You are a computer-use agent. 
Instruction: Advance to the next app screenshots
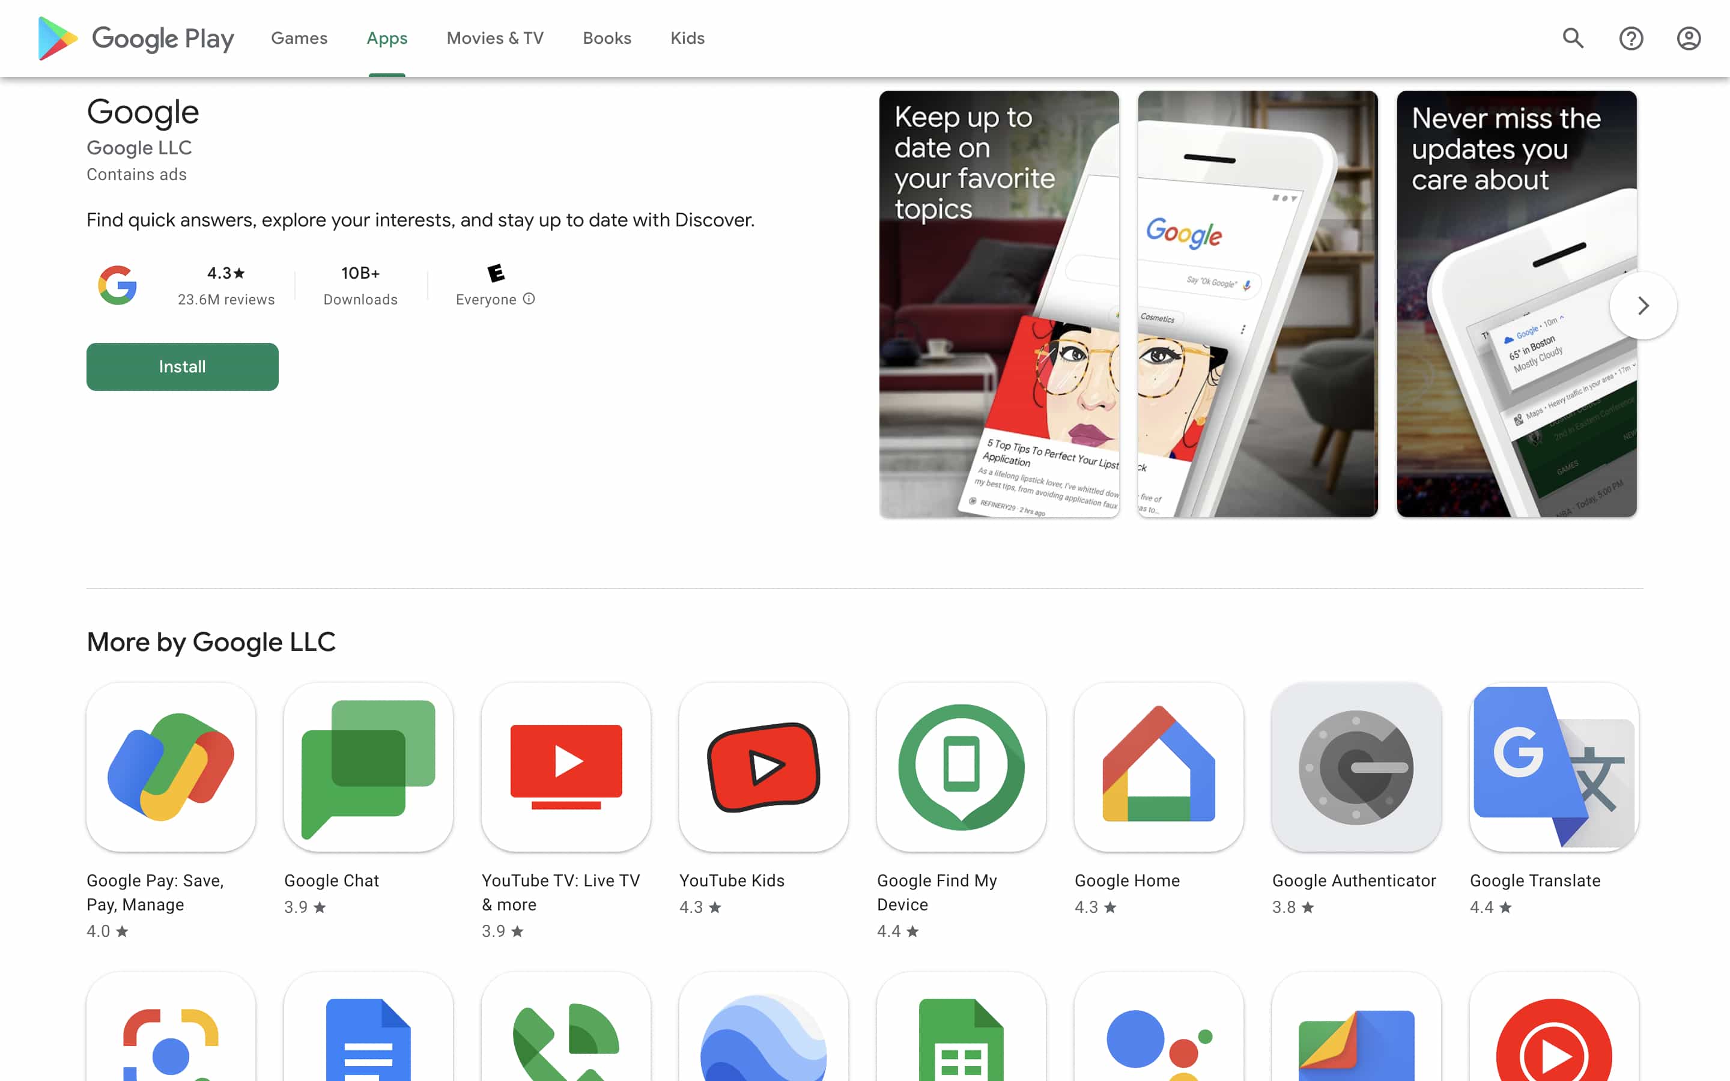point(1642,305)
